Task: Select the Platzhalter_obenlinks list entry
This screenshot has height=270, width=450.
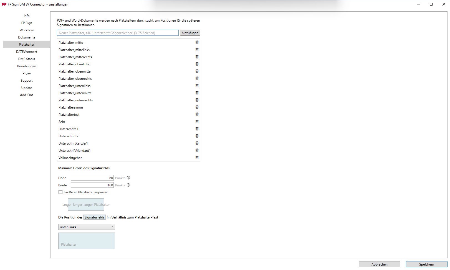Action: tap(128, 64)
